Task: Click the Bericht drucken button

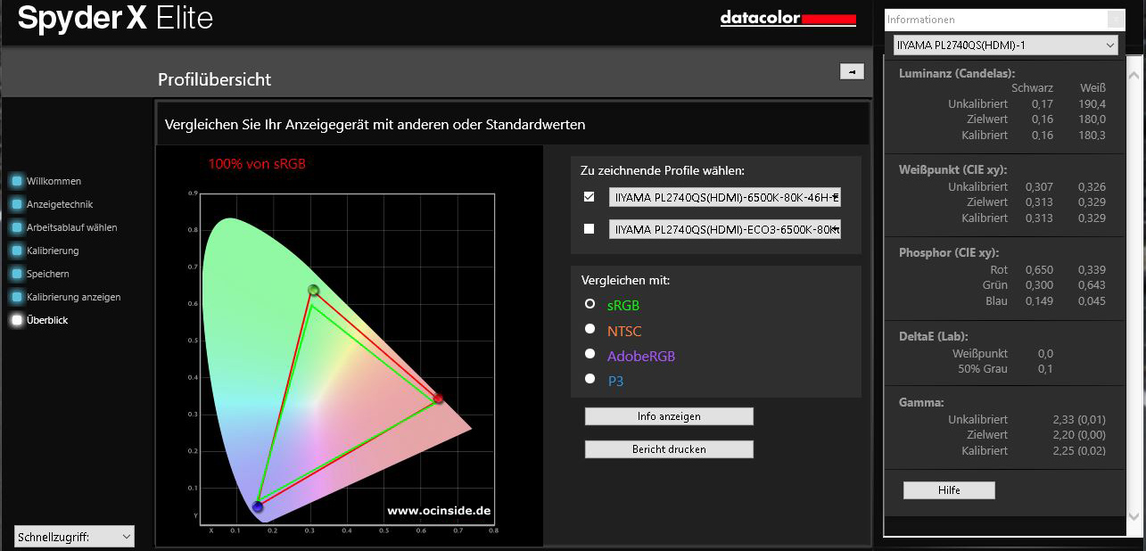Action: pyautogui.click(x=669, y=449)
